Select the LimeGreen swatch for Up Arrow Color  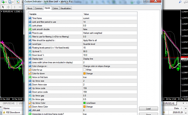(x=85, y=103)
